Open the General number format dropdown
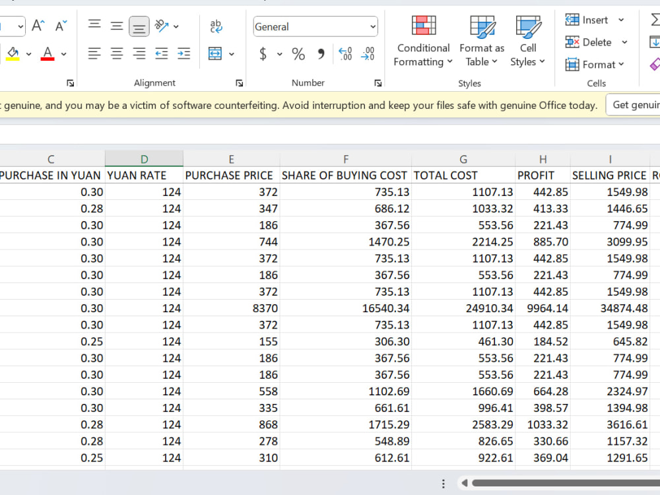 [315, 26]
